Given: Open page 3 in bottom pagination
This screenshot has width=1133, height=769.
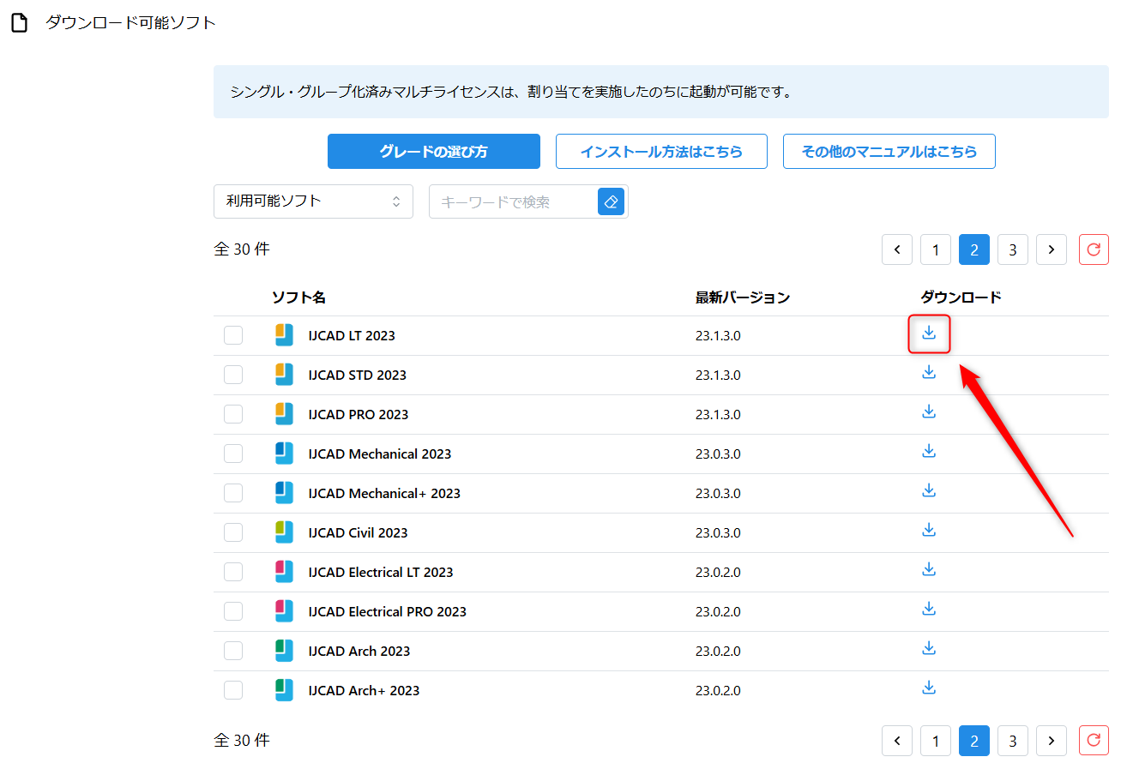Looking at the screenshot, I should (1013, 741).
